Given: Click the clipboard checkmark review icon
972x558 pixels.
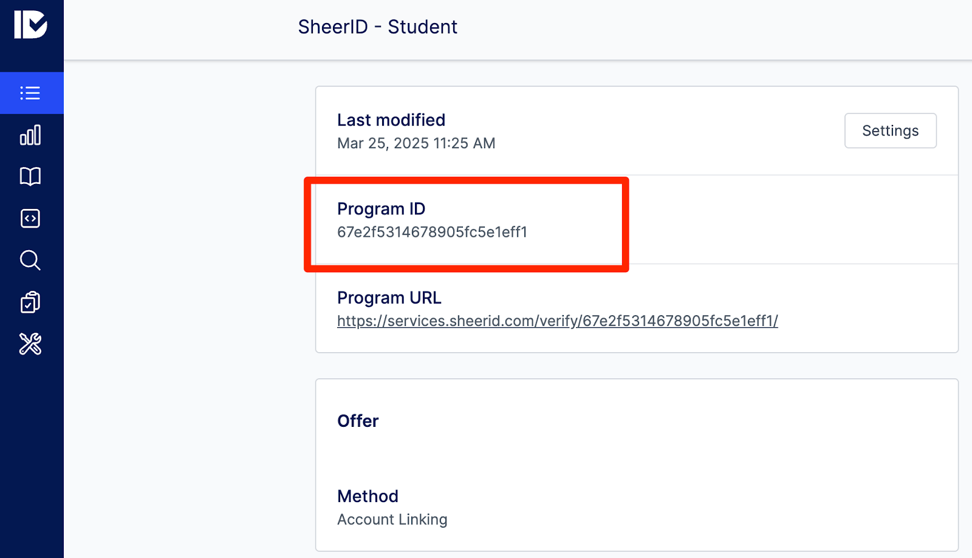Looking at the screenshot, I should (30, 302).
